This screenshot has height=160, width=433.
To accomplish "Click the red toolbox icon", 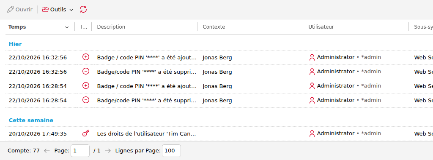I will point(45,9).
